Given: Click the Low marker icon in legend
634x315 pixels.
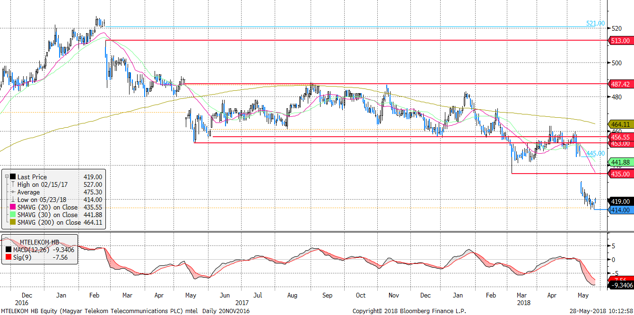Looking at the screenshot, I should (12, 200).
